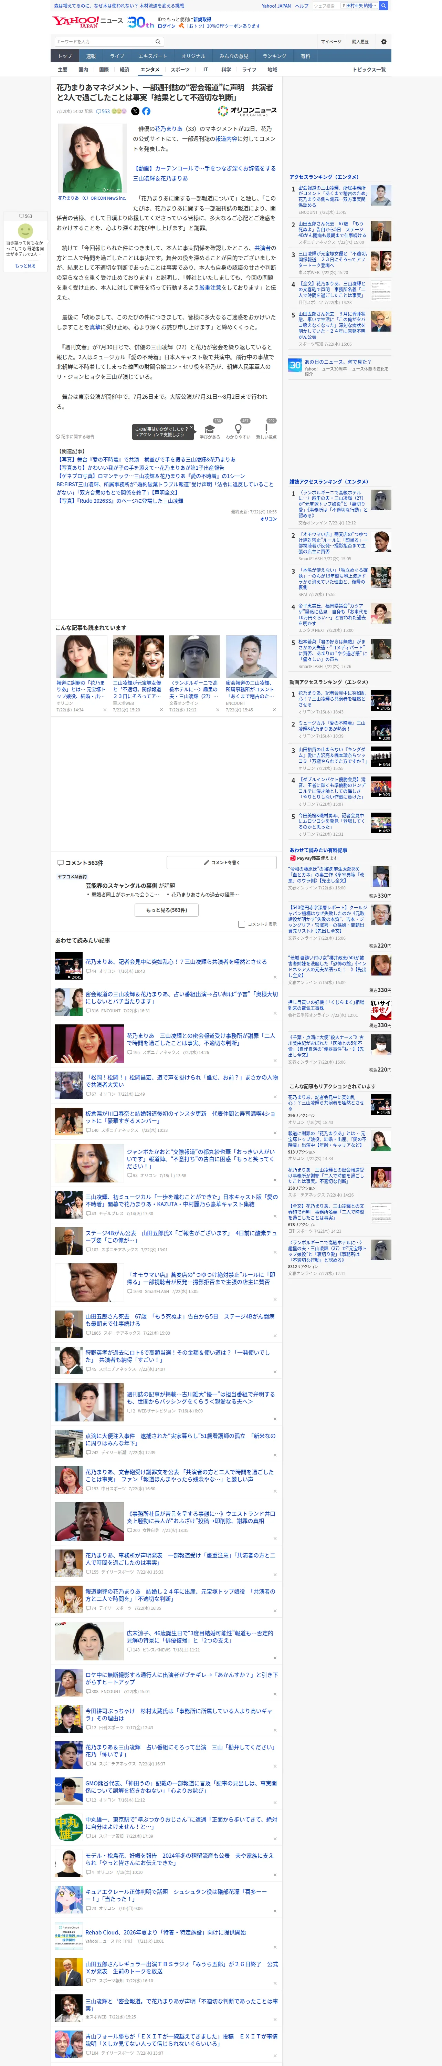
Task: Open the settings gear icon in header
Action: coord(383,42)
